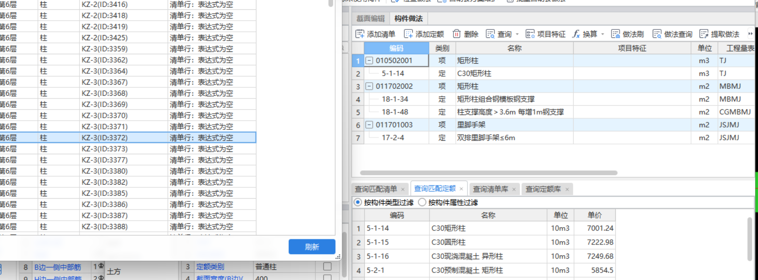The width and height of the screenshot is (758, 280).
Task: Select row KZ-3(ID:3388) in the list
Action: pyautogui.click(x=128, y=227)
